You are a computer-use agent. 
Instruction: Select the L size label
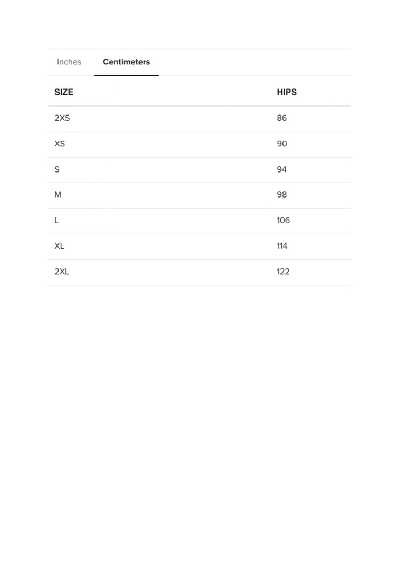(x=56, y=220)
